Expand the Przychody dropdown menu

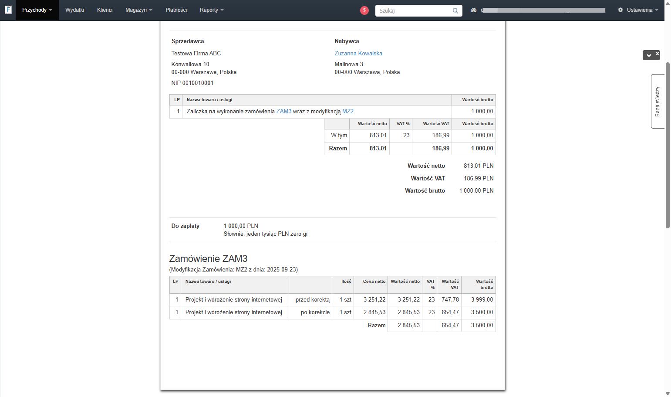point(37,10)
